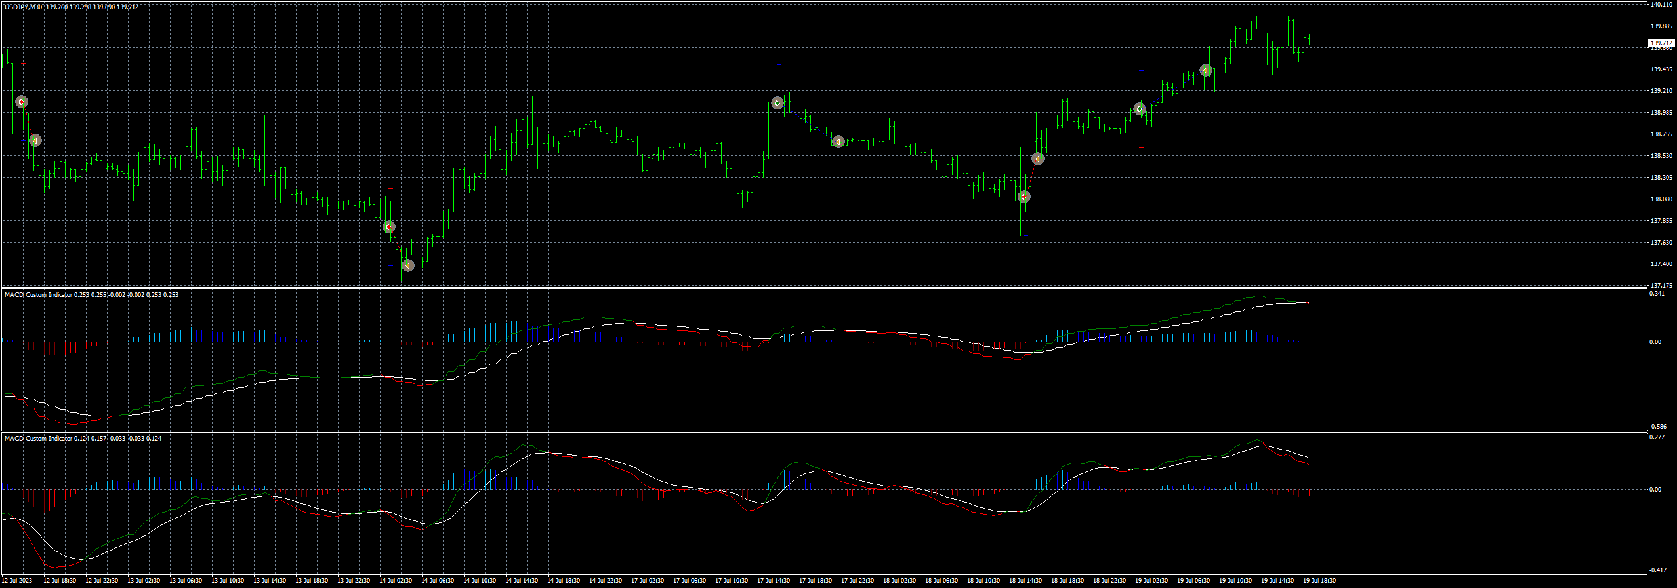Click the 12 Jul 2023 date label
The height and width of the screenshot is (588, 1677).
click(x=16, y=581)
